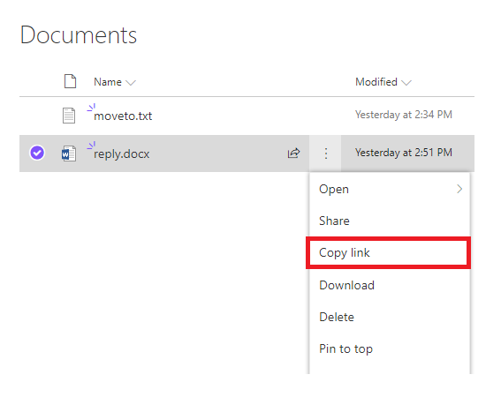
Task: Click the file type column header icon
Action: pos(70,81)
